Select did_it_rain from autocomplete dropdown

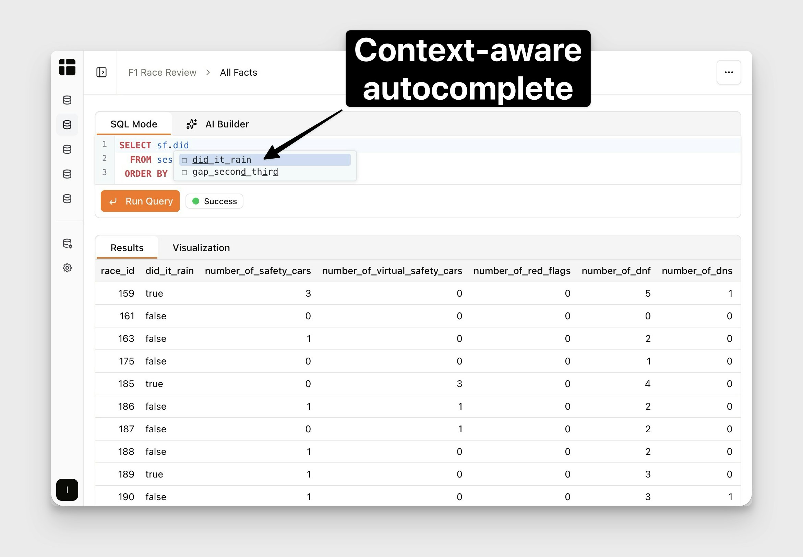221,160
